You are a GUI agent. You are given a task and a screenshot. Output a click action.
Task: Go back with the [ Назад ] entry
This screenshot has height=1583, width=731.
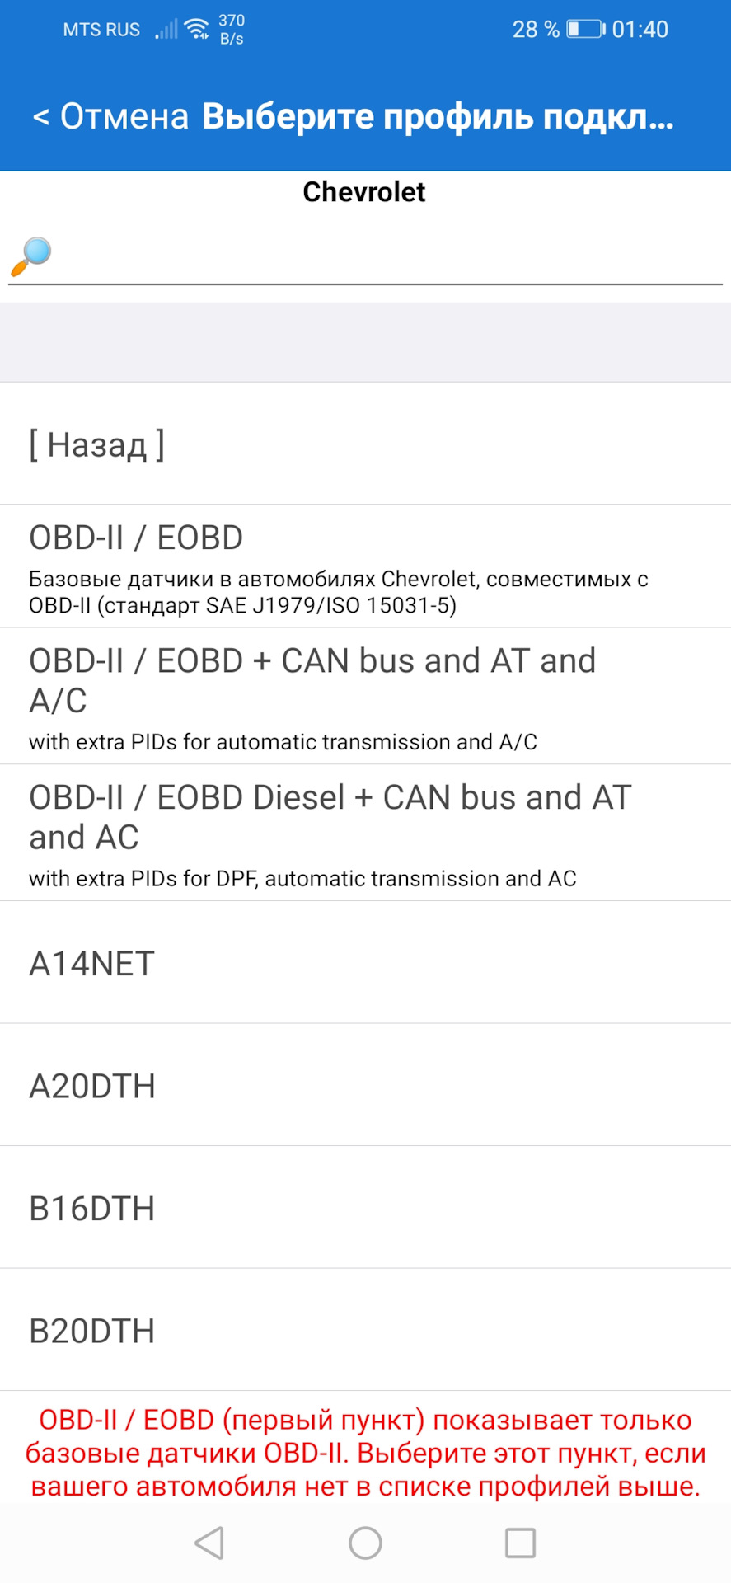tap(97, 444)
